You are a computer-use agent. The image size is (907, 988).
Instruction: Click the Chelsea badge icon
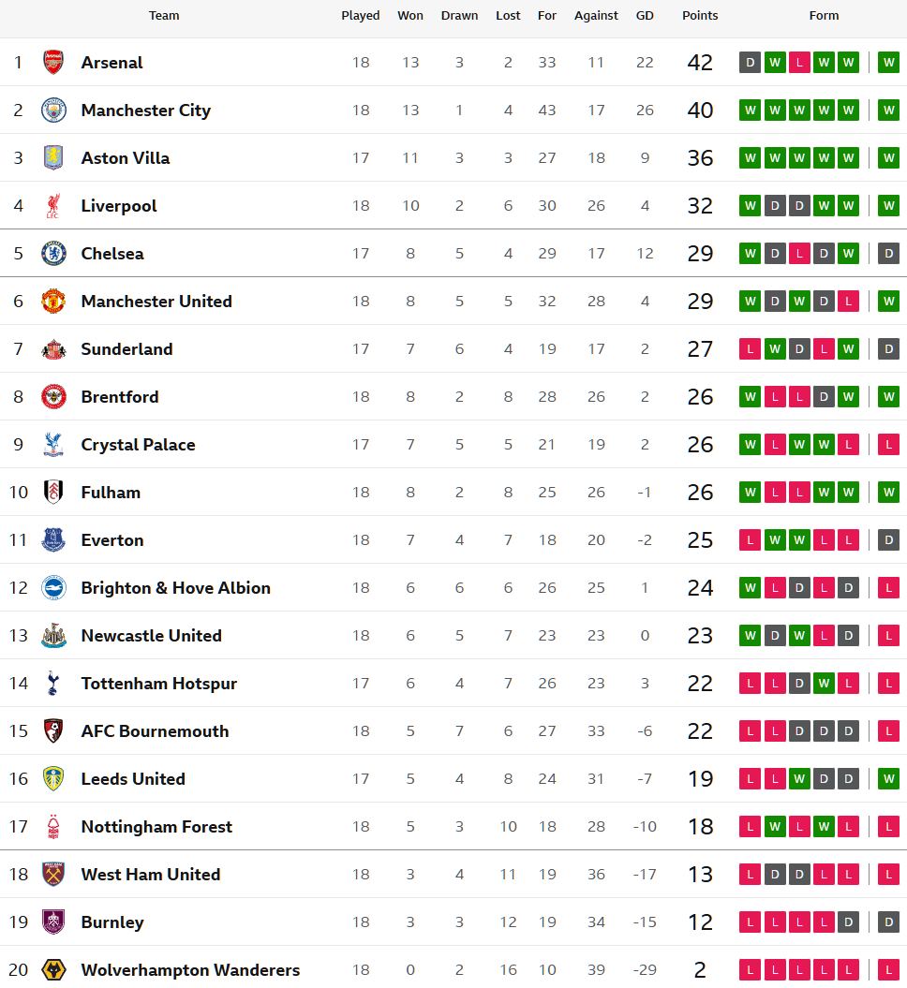[x=53, y=254]
